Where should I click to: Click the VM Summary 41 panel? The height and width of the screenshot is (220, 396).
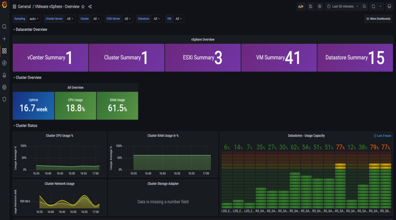point(279,58)
